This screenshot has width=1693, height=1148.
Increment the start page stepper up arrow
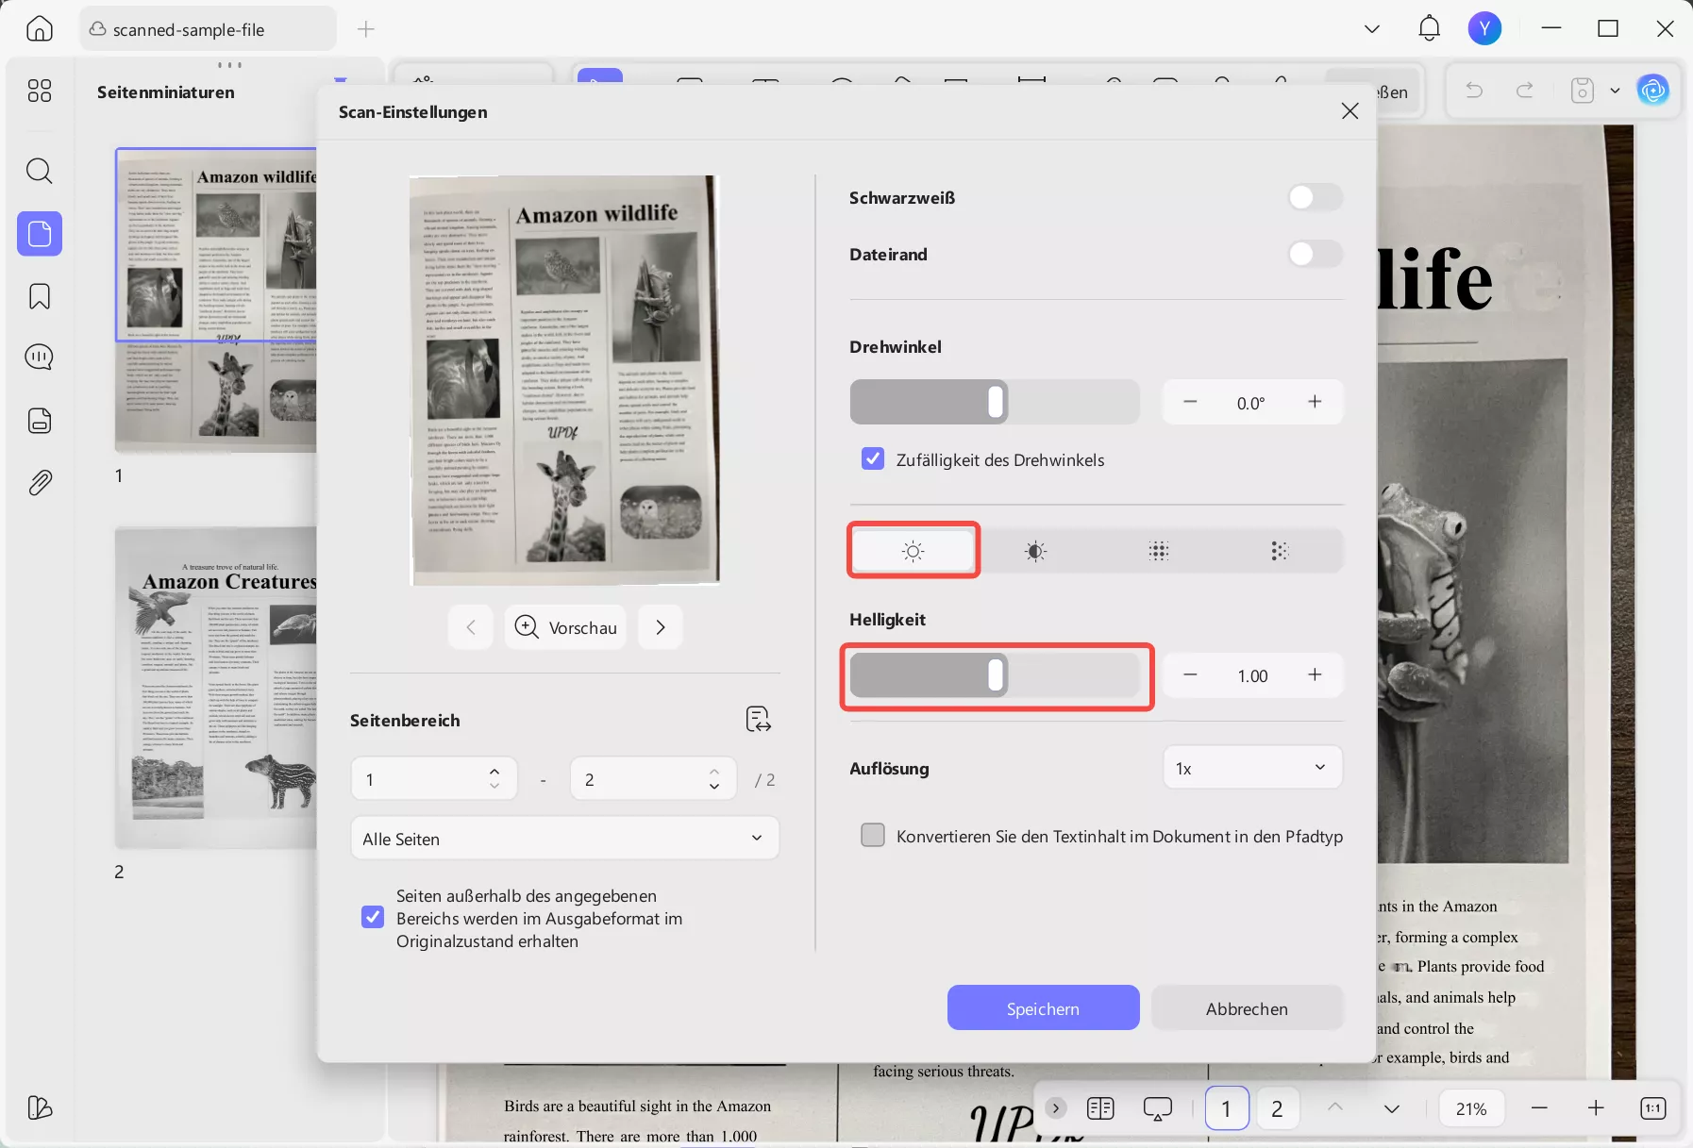pos(494,772)
